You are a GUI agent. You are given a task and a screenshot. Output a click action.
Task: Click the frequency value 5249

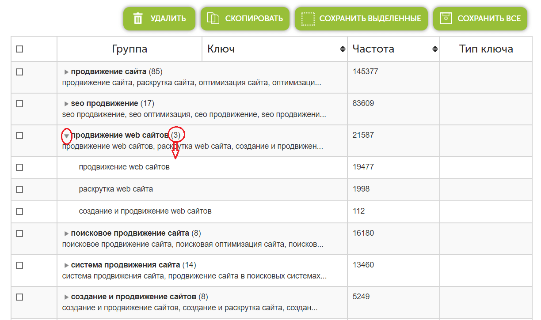coord(361,297)
